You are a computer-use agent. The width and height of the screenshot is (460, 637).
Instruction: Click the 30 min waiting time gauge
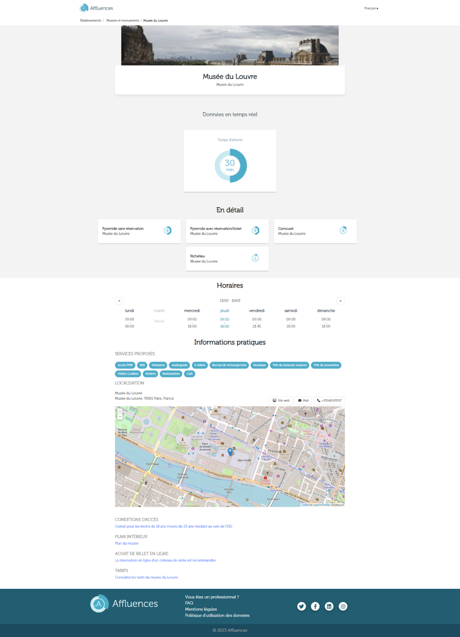click(230, 165)
